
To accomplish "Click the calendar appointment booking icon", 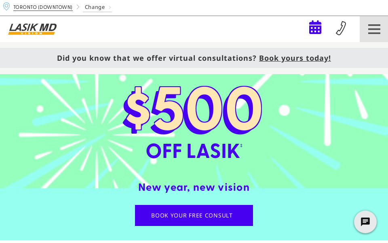I will tap(315, 27).
